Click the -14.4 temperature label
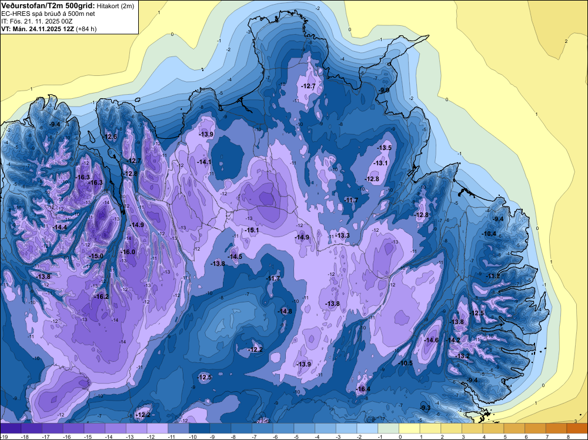 click(x=59, y=227)
